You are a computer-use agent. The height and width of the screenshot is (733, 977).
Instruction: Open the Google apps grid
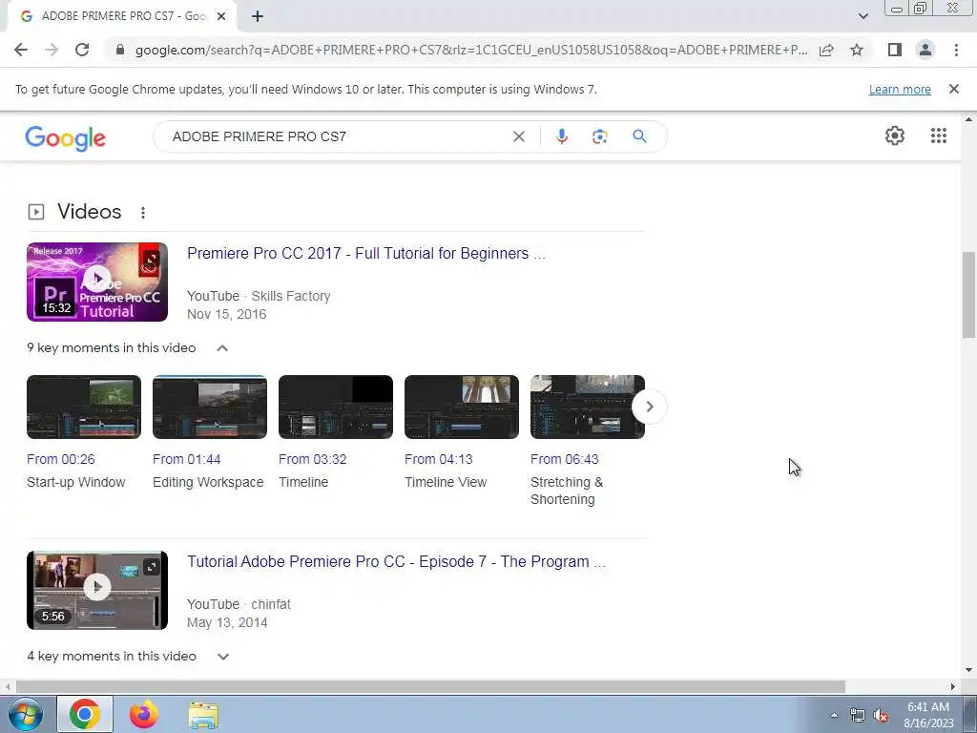(939, 136)
